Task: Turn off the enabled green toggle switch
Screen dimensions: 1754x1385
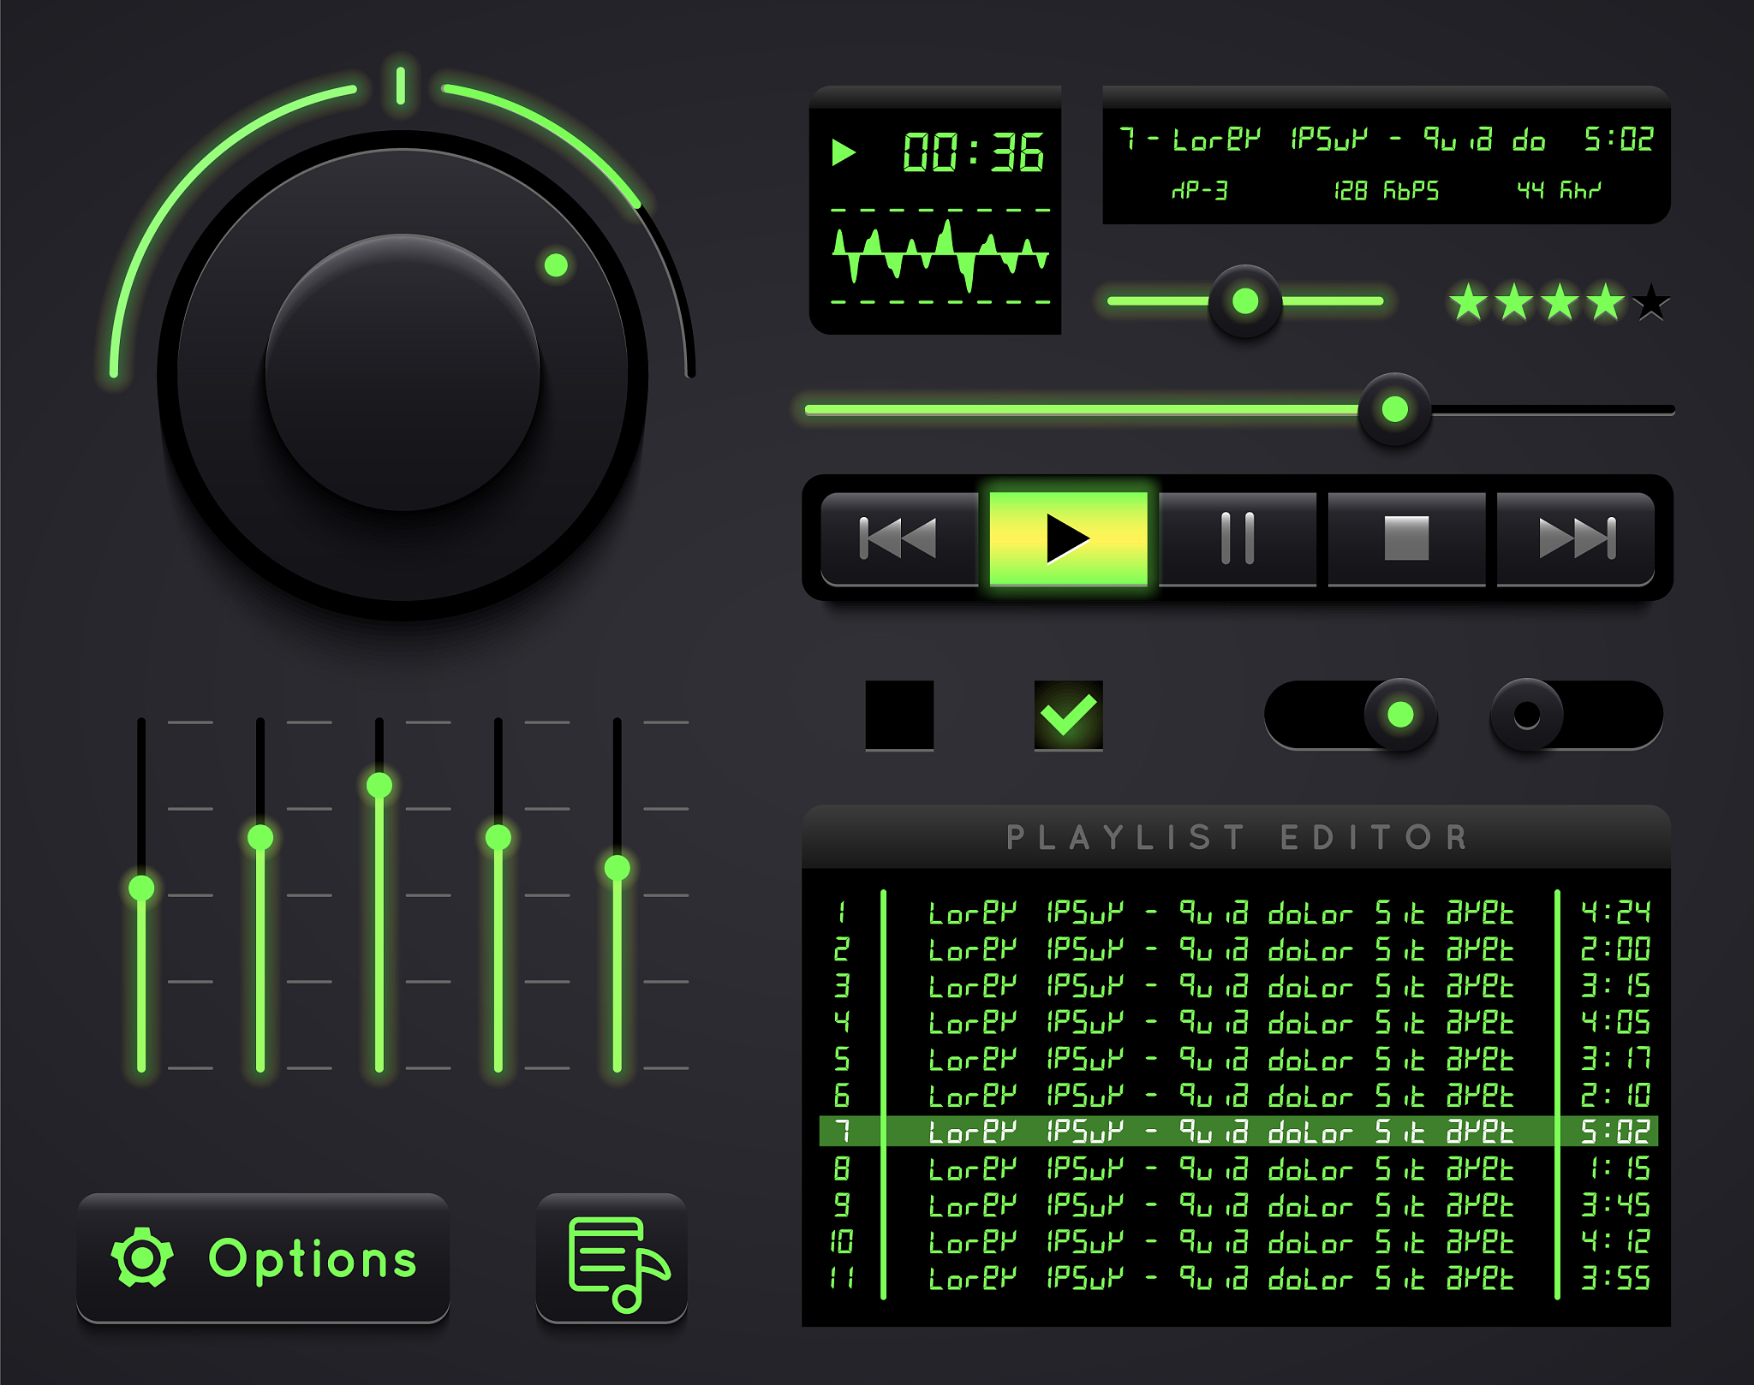Action: coord(1351,715)
